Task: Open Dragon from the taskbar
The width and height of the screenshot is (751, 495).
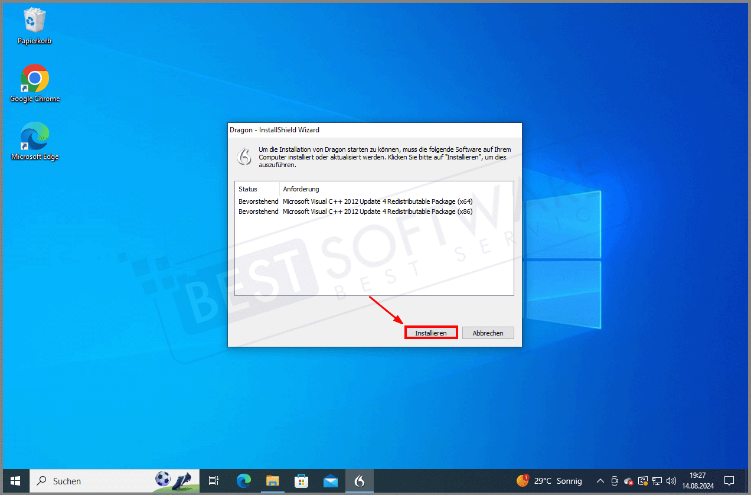Action: (360, 481)
